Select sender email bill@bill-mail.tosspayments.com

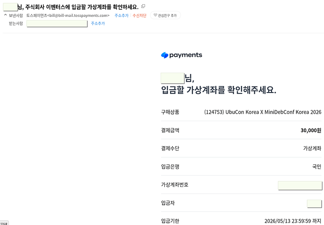pyautogui.click(x=78, y=16)
